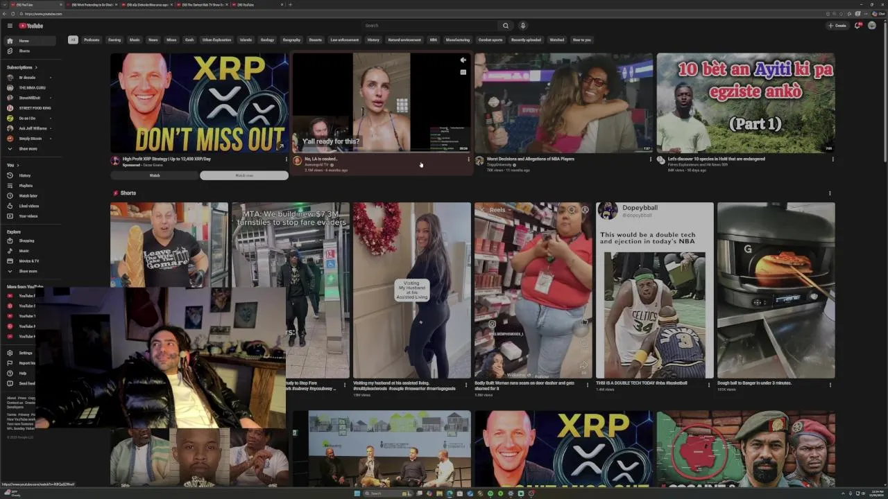The height and width of the screenshot is (499, 888).
Task: Open Simply Bitcoin subscription
Action: click(29, 139)
